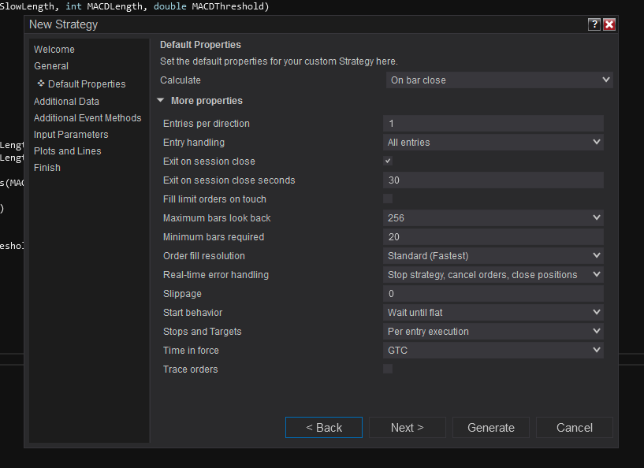Expand the Maximum bars look back dropdown
Viewport: 644px width, 468px height.
[493, 218]
